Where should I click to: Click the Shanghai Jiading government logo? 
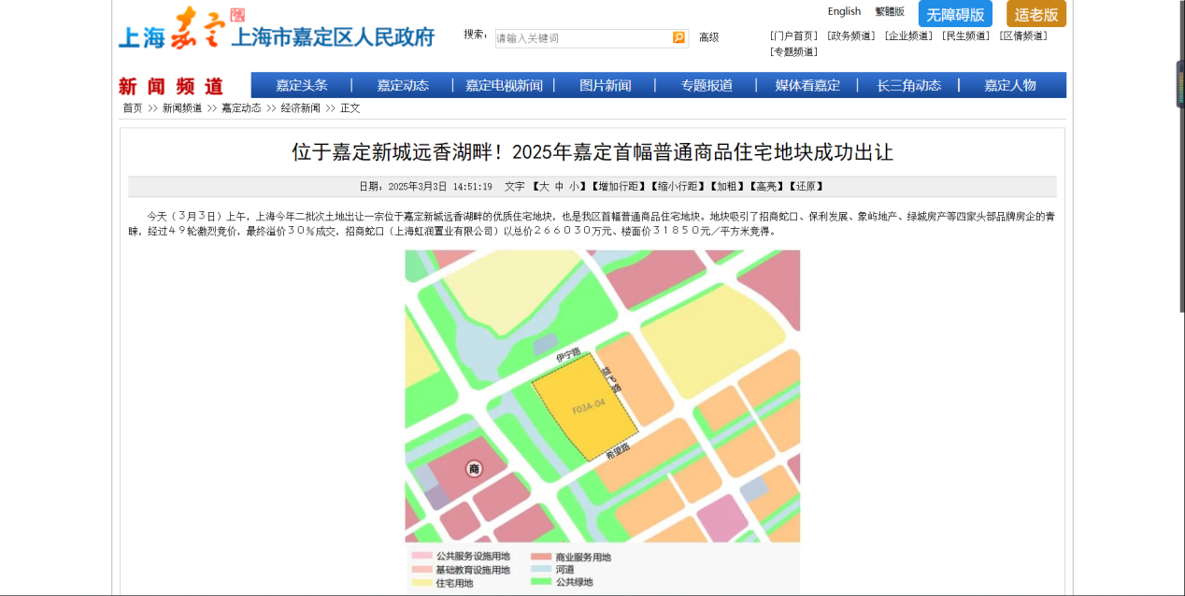pyautogui.click(x=277, y=31)
